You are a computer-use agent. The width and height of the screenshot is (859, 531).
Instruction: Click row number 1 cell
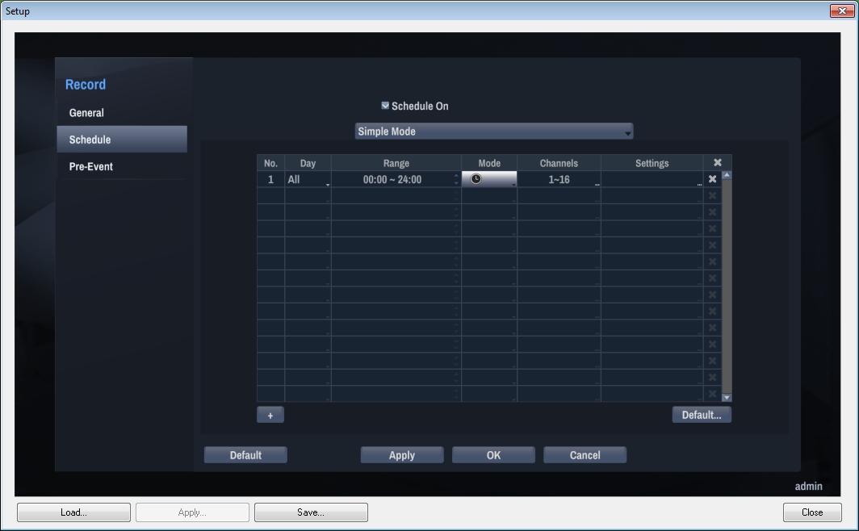(270, 179)
